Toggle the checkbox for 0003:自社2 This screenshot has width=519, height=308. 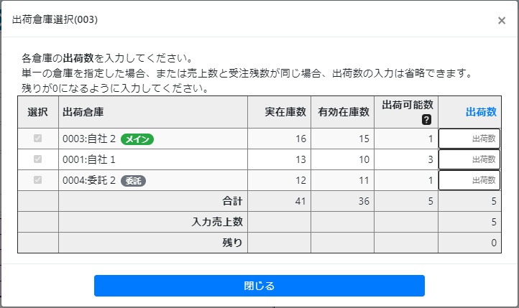(37, 138)
